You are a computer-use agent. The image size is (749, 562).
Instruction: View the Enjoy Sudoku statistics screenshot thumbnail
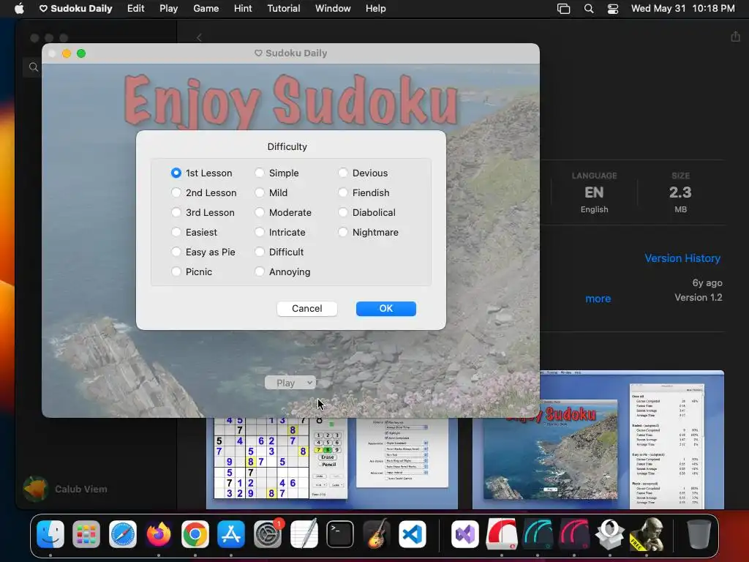[x=598, y=440]
